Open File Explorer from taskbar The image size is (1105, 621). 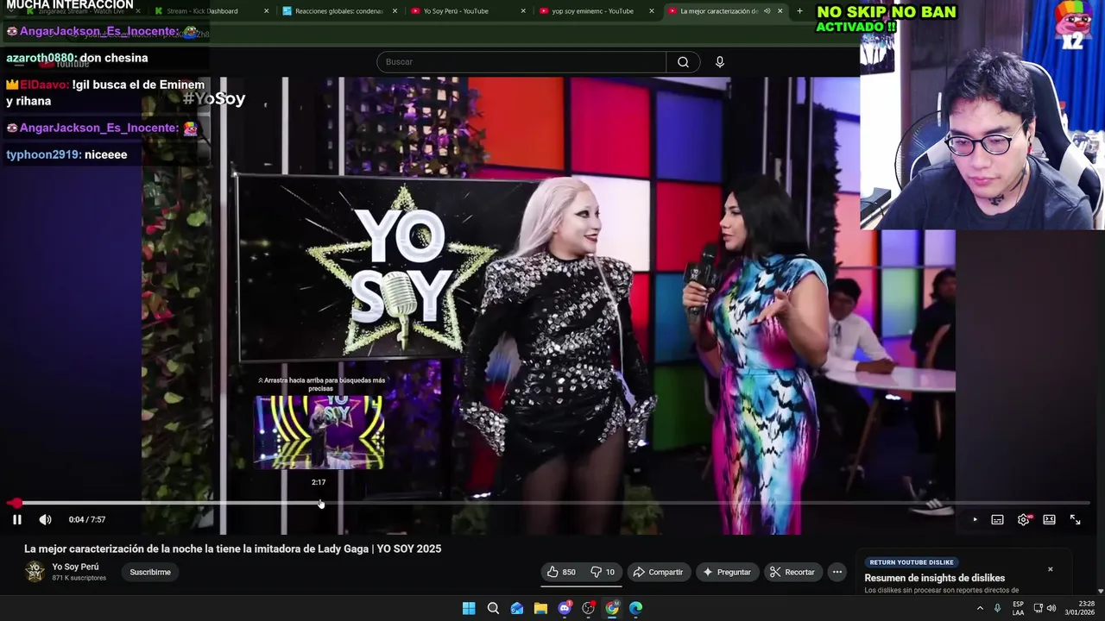(x=540, y=608)
